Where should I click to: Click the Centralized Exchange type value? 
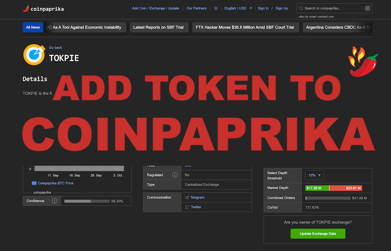pyautogui.click(x=202, y=185)
